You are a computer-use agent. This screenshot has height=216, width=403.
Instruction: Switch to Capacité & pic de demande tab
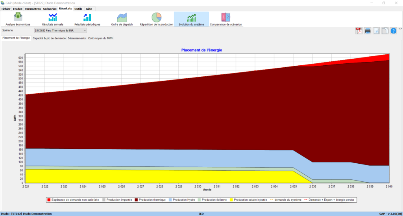(49, 38)
